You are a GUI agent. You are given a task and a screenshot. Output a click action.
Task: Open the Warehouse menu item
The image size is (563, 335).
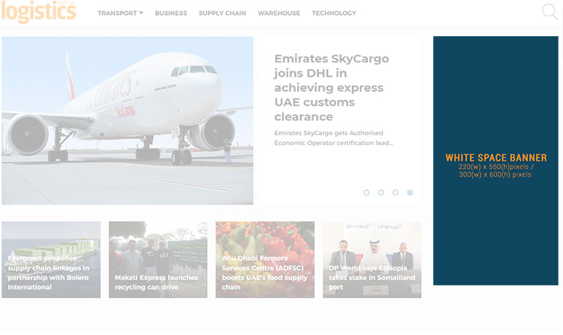pos(279,14)
